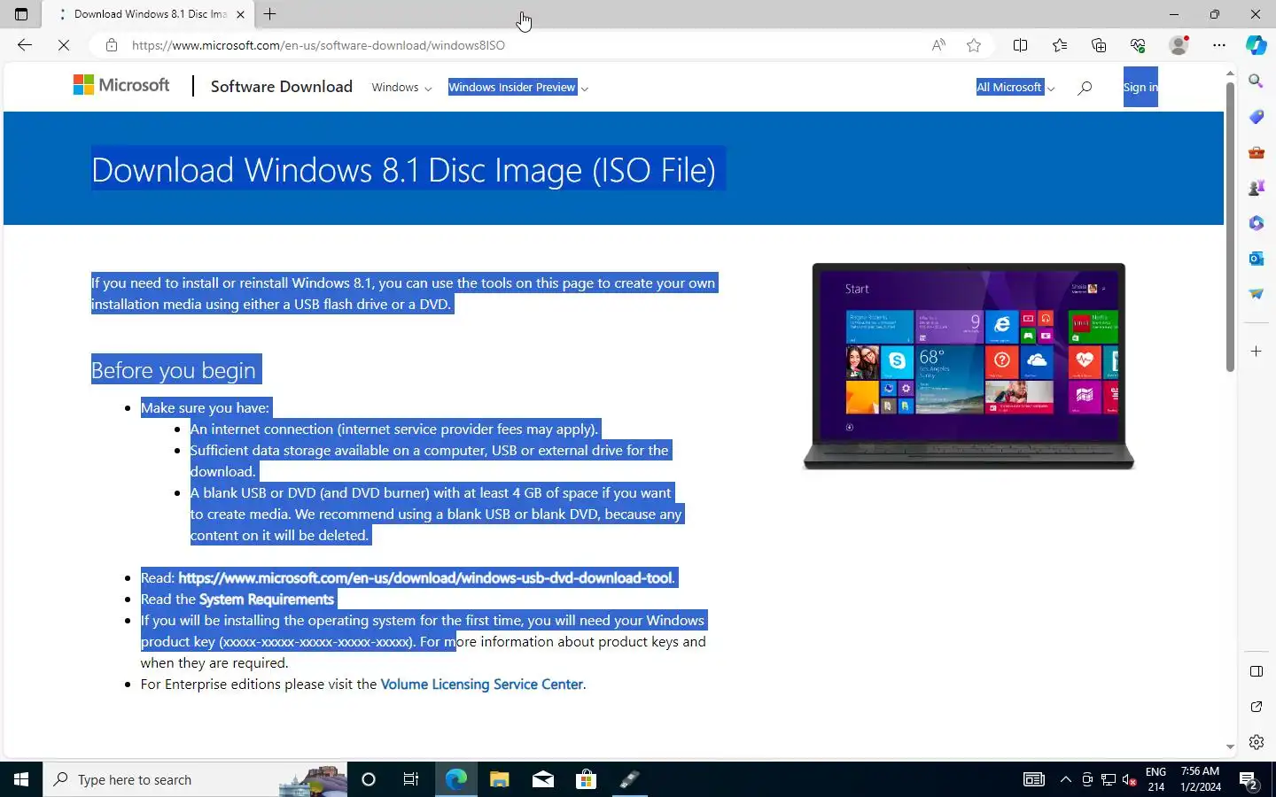This screenshot has width=1276, height=797.
Task: Open Software Download home link
Action: coord(282,86)
